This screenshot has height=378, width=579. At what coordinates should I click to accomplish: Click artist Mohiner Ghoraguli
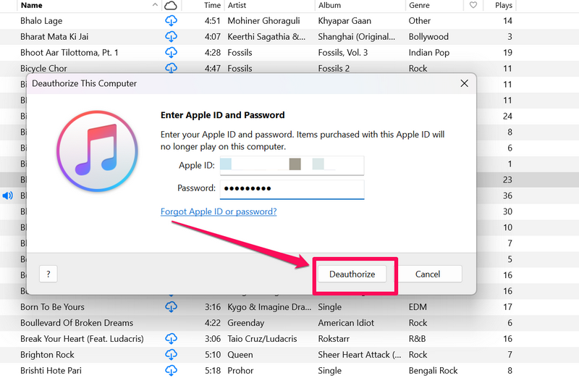(263, 21)
